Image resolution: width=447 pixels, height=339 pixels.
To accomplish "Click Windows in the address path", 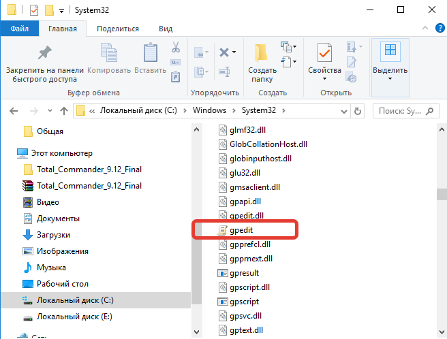I will [x=209, y=110].
